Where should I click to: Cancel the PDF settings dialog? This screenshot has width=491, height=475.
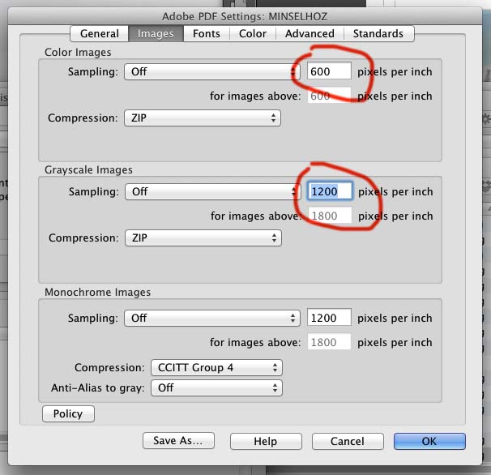[x=348, y=441]
